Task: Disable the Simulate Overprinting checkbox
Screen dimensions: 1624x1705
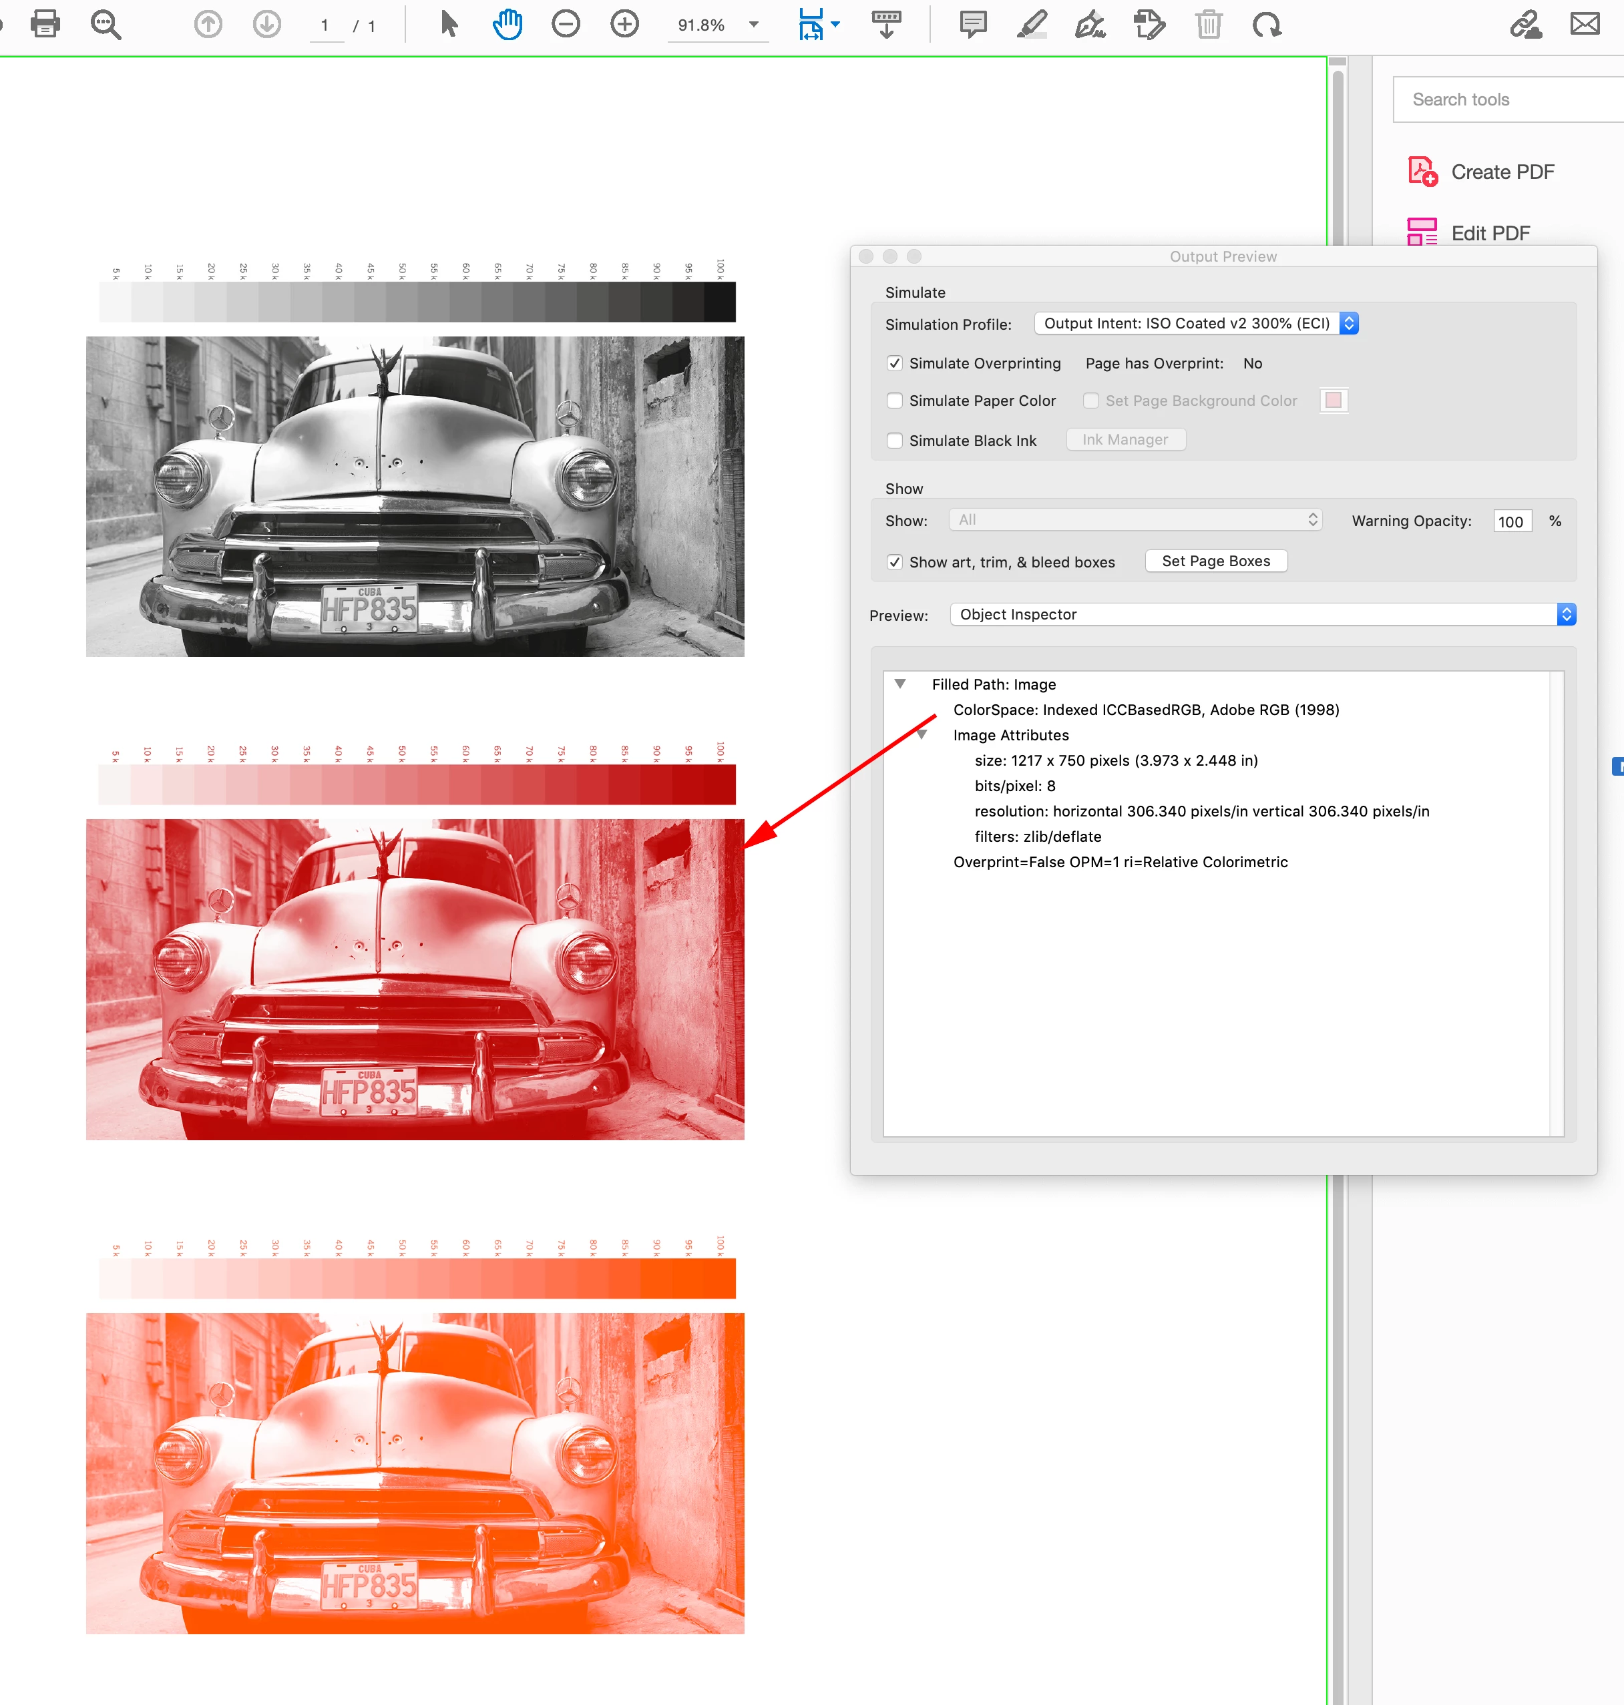Action: pyautogui.click(x=895, y=364)
